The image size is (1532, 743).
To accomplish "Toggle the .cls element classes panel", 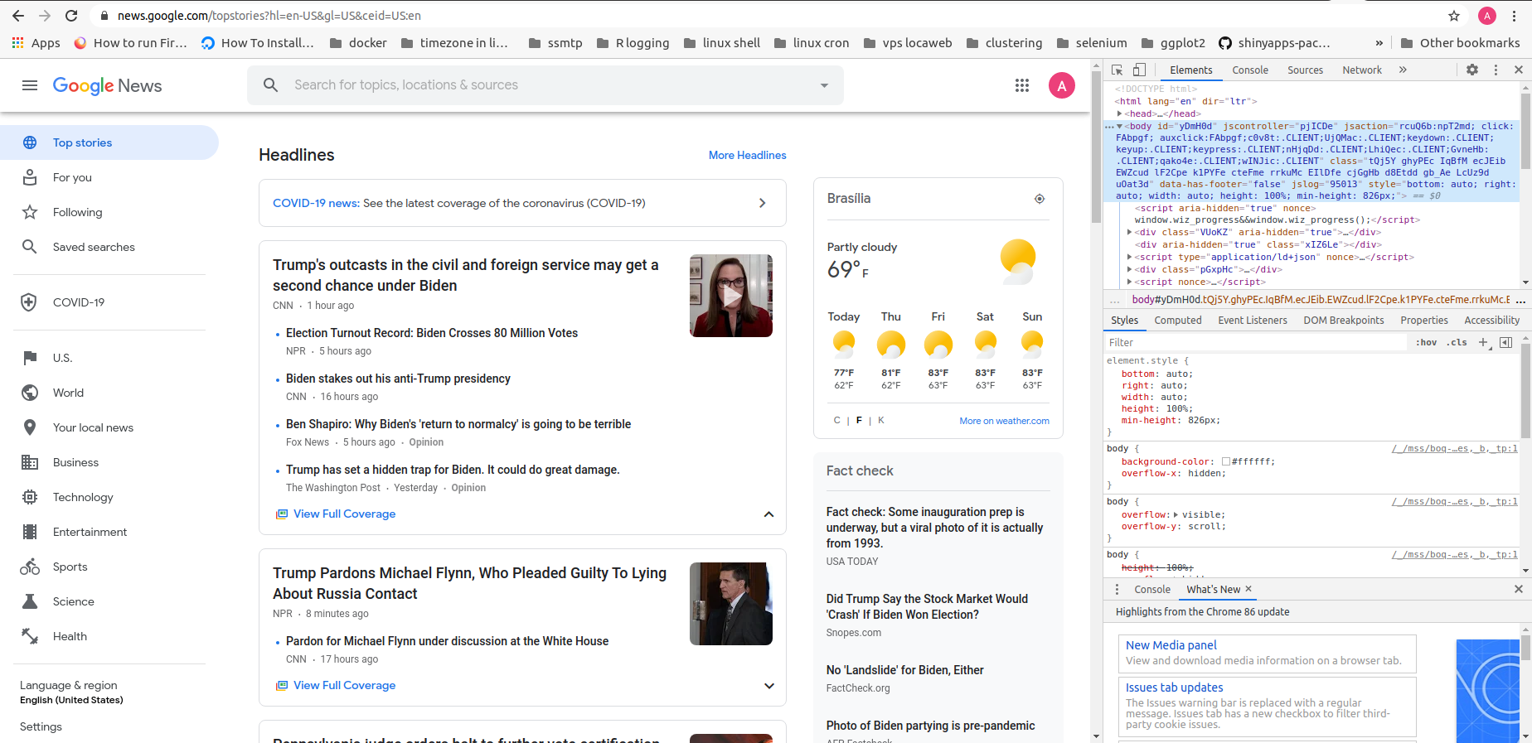I will click(1457, 342).
